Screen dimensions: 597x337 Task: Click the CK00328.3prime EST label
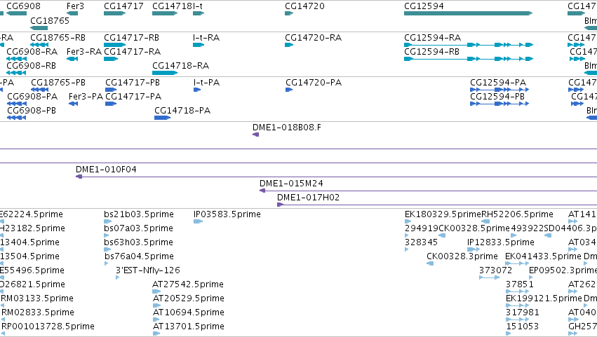click(462, 256)
